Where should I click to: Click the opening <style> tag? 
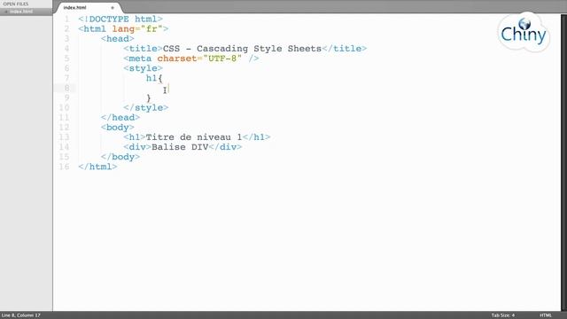point(143,68)
